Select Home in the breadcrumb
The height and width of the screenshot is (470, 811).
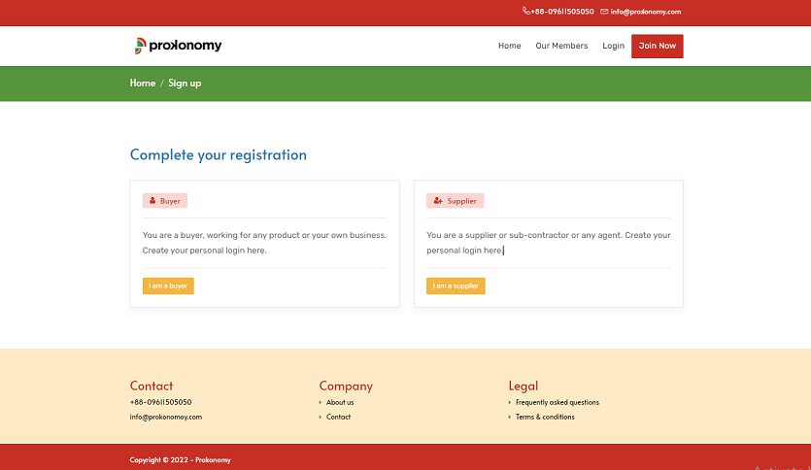(x=143, y=84)
